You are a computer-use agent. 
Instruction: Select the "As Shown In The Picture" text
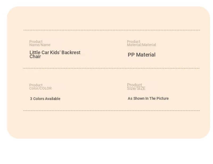tap(148, 98)
